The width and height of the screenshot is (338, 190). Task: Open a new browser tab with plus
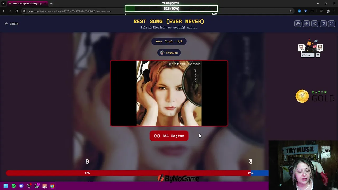tap(51, 4)
